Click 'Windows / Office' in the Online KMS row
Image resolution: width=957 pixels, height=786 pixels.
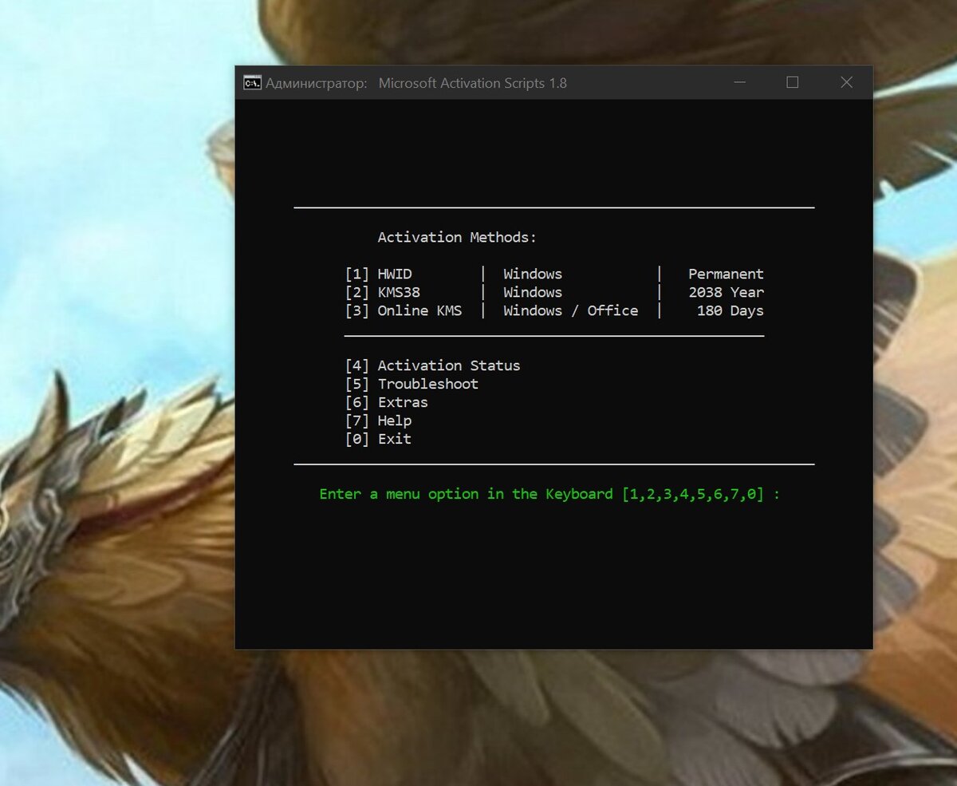click(x=570, y=310)
